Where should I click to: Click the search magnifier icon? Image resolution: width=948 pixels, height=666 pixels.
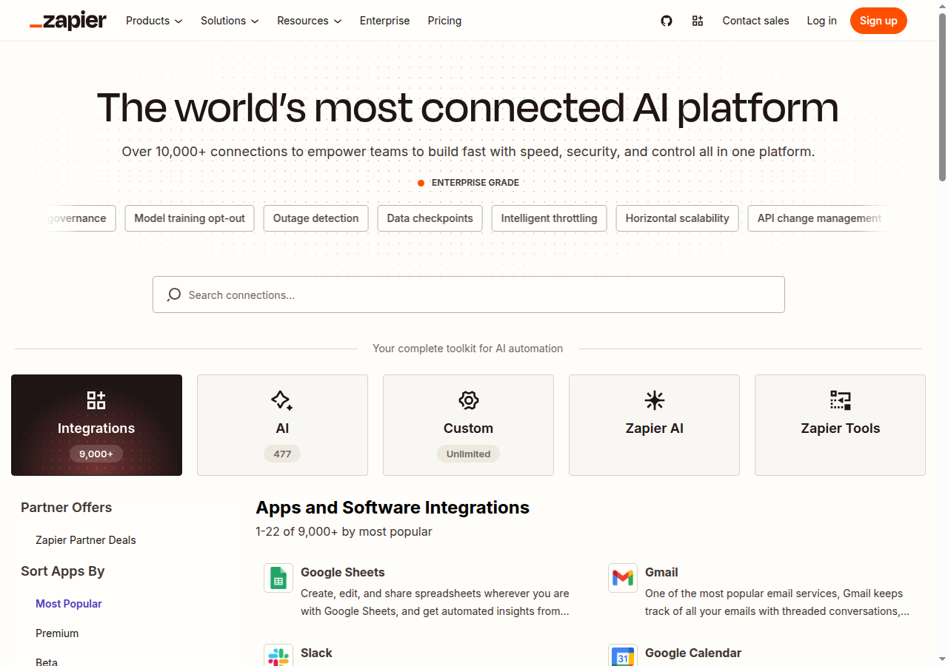pos(174,295)
